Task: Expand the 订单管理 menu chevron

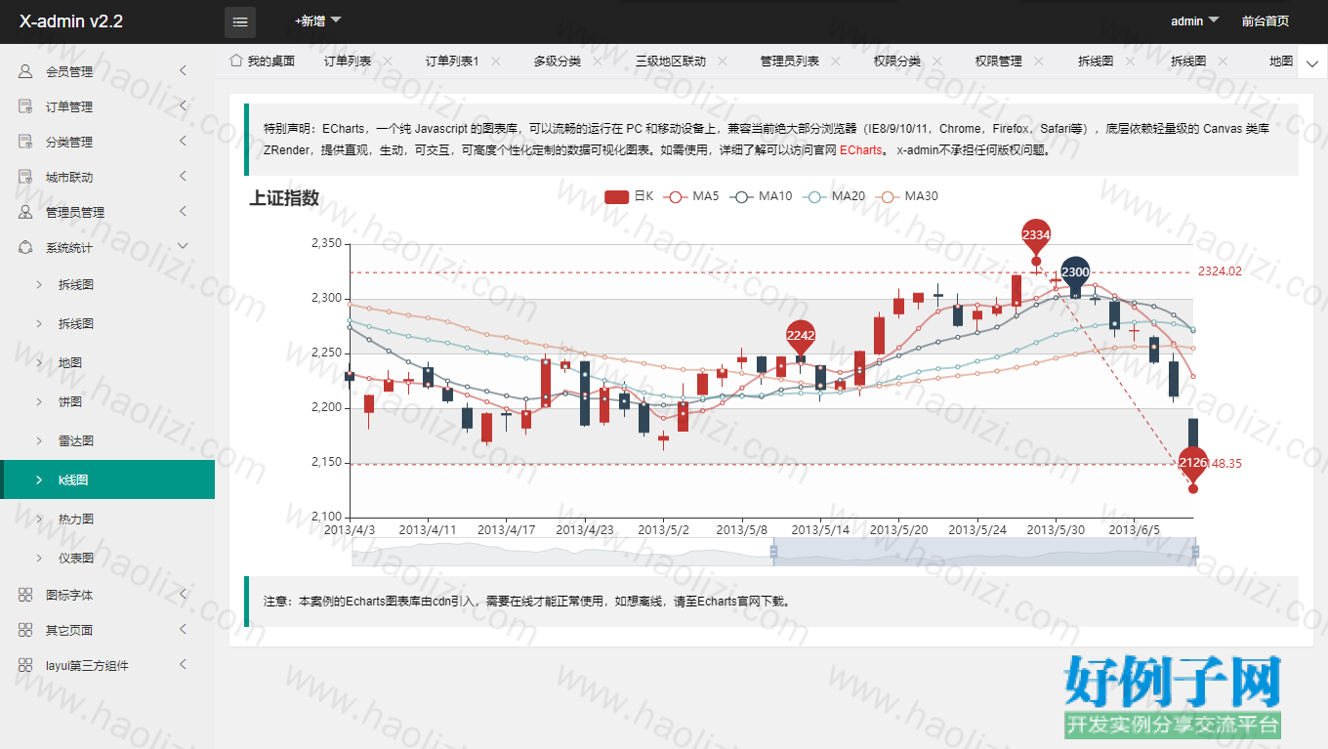Action: tap(183, 106)
